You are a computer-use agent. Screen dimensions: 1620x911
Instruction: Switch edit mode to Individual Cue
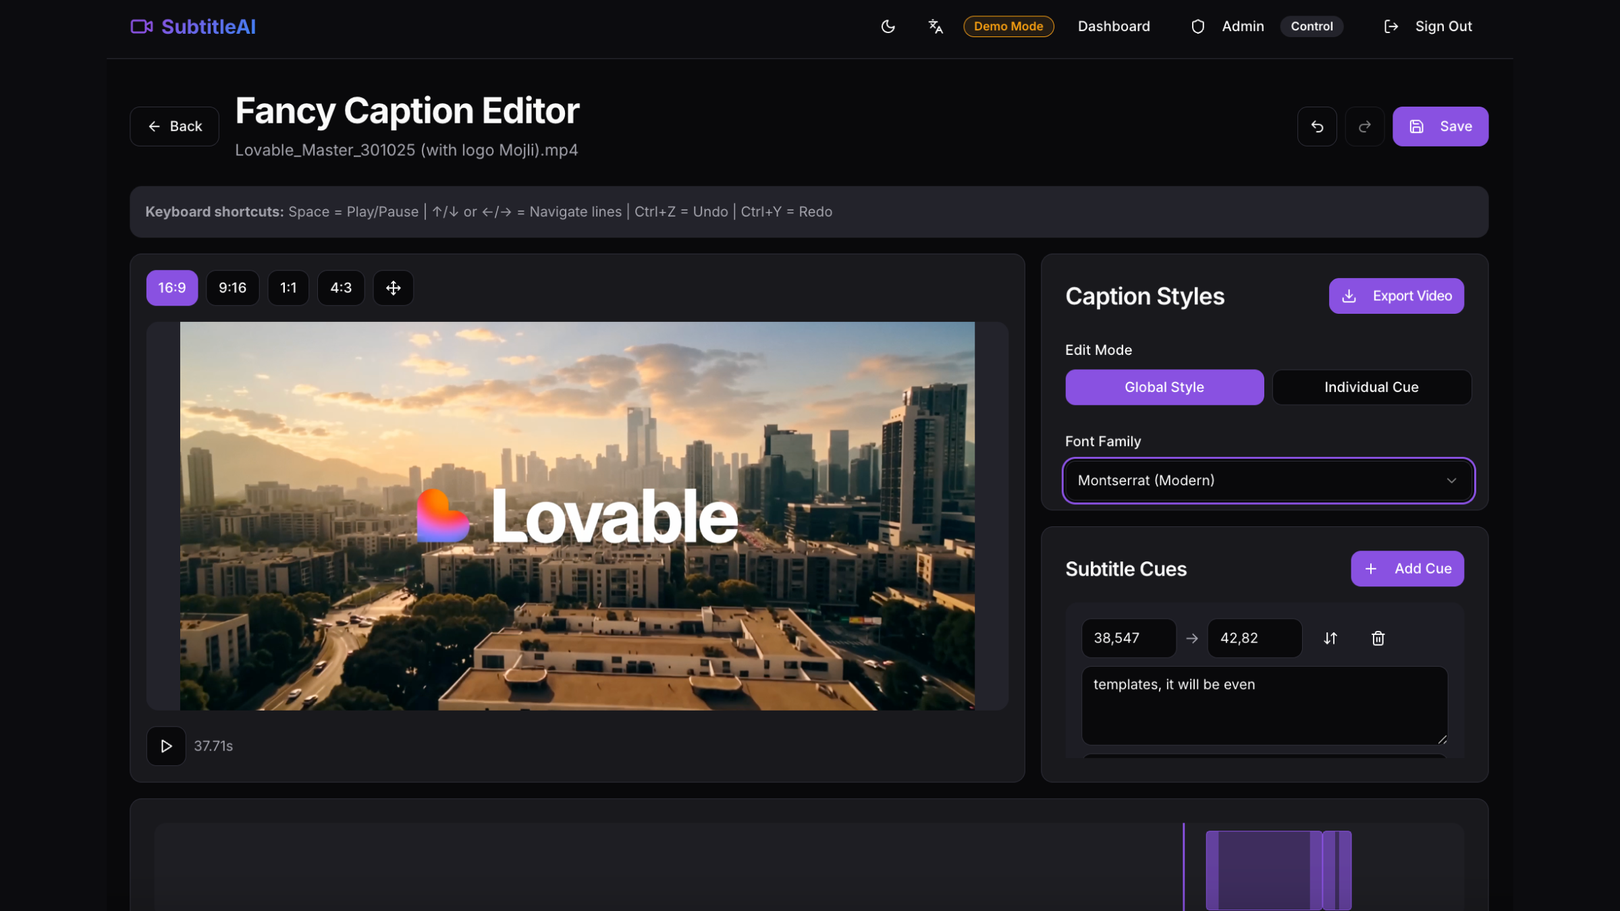(x=1371, y=387)
